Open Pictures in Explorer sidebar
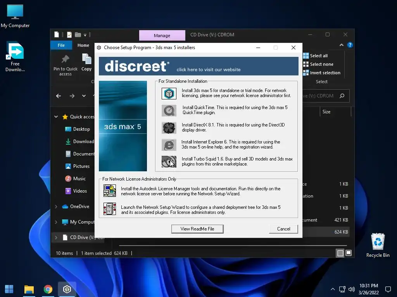This screenshot has height=297, width=397. coord(78,166)
